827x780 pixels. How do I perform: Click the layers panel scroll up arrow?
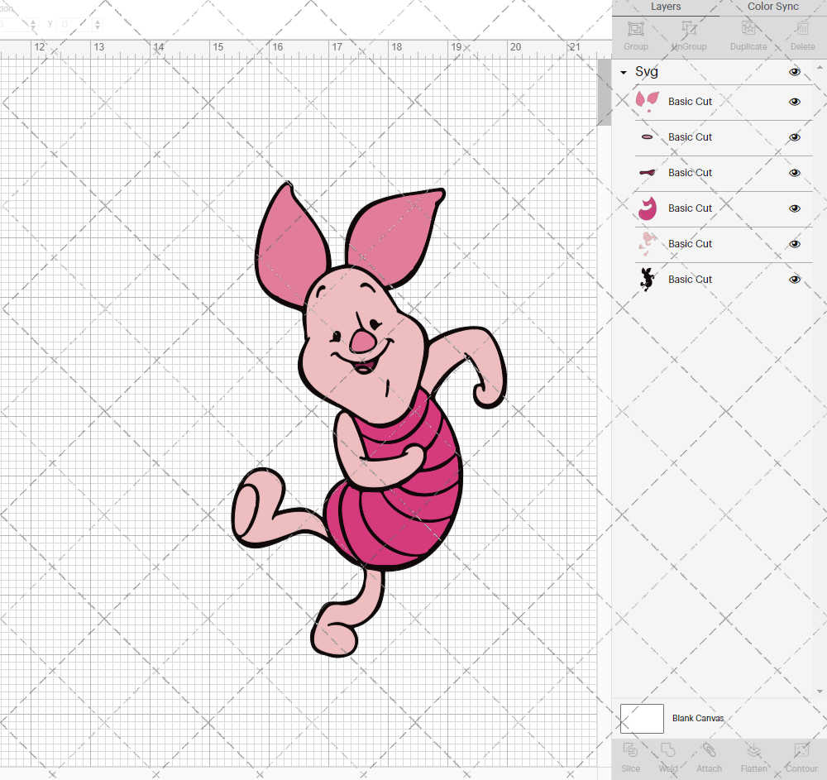819,68
